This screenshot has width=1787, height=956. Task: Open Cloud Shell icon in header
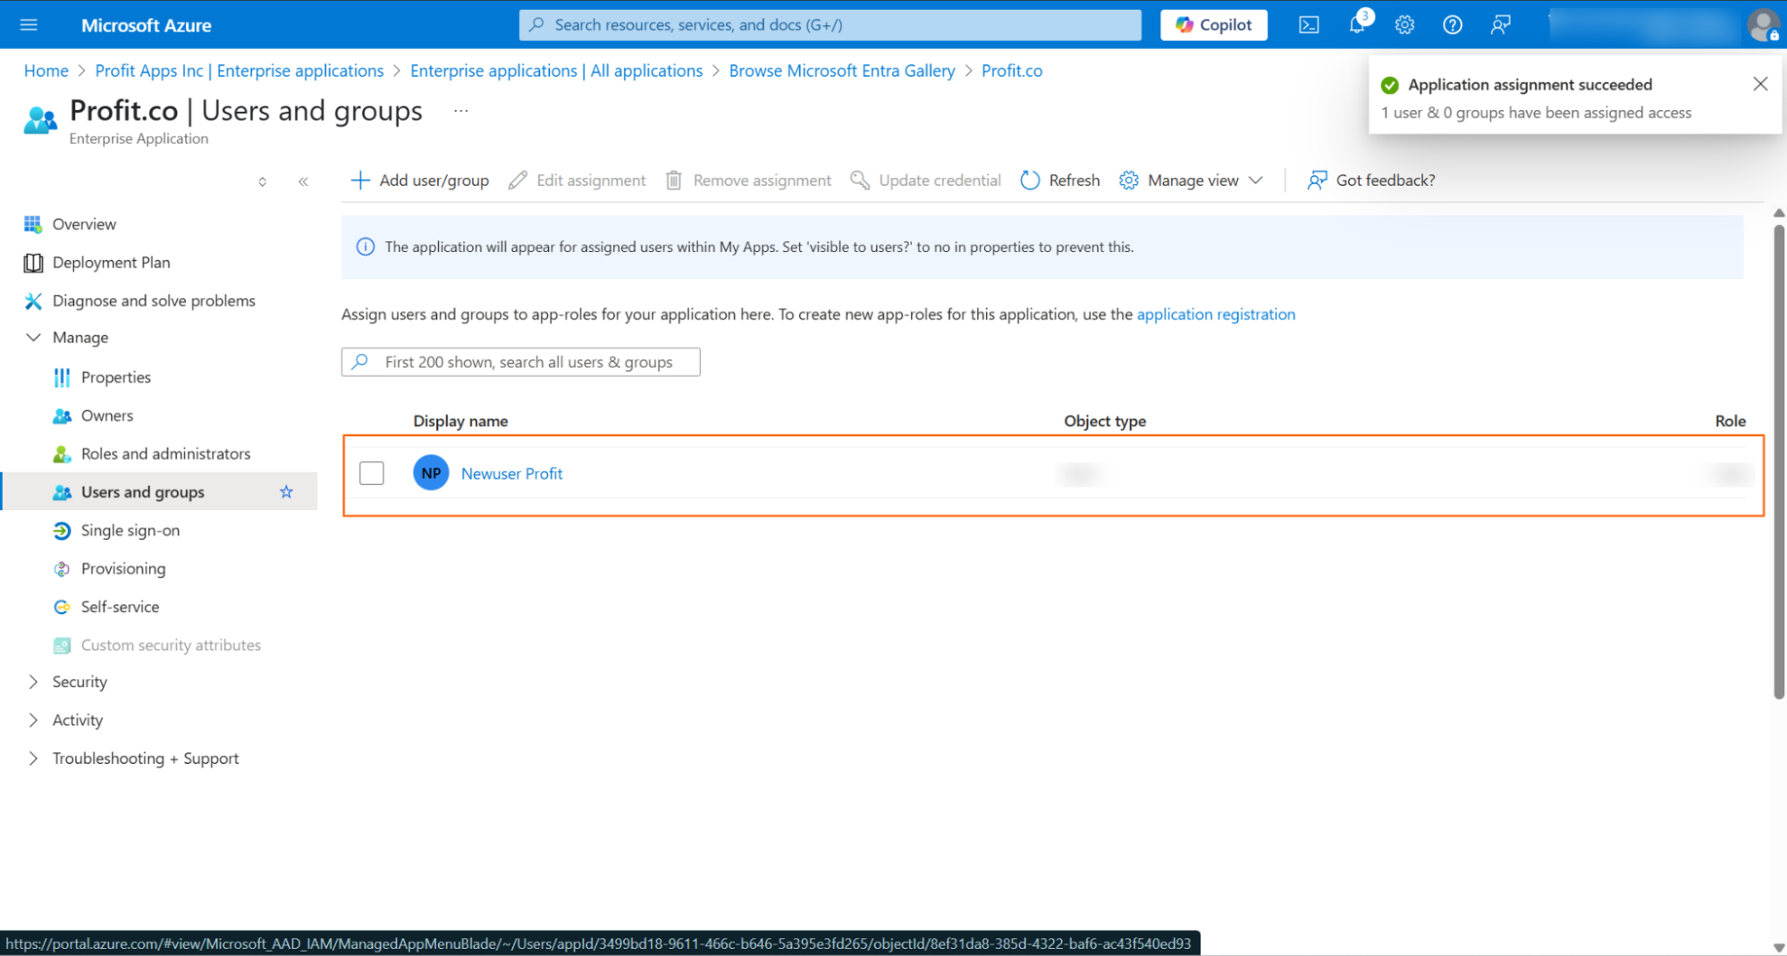click(1309, 25)
